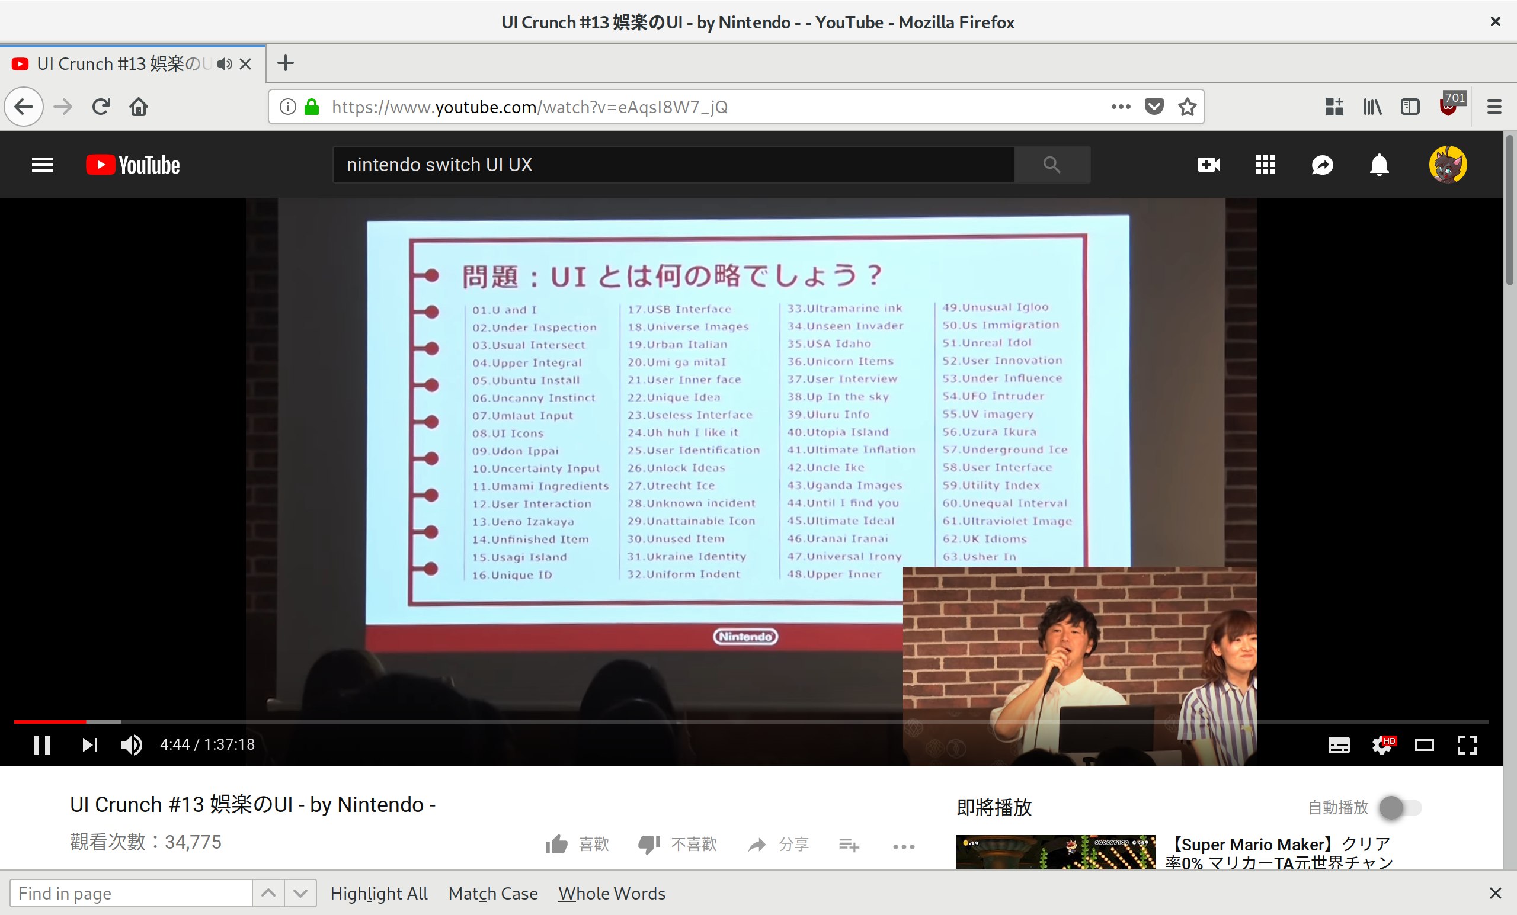Open the Firefox home page
Viewport: 1517px width, 915px height.
(x=139, y=107)
